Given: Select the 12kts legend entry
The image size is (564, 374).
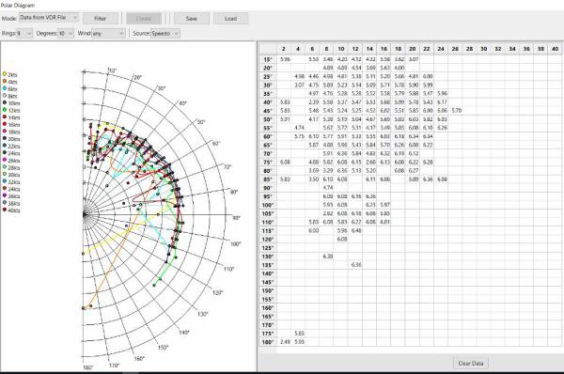Looking at the screenshot, I should click(11, 110).
